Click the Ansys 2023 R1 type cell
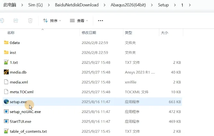This screenshot has width=214, height=136. 140,72
